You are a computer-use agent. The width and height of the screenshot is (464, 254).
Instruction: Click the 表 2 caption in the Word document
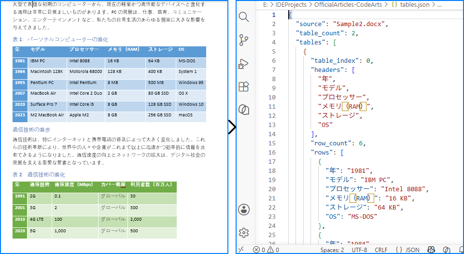[39, 175]
